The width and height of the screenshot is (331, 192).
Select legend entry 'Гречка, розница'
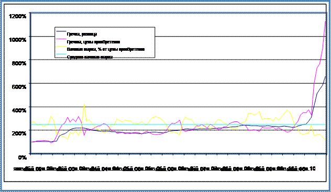(82, 34)
